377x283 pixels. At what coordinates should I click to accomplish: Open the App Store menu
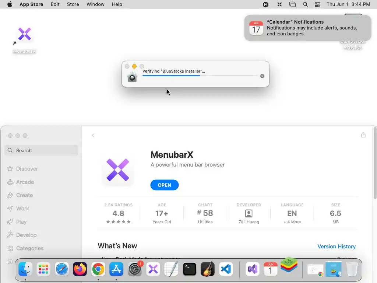point(31,4)
